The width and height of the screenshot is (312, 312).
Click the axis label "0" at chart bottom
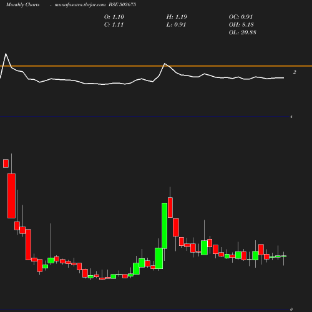click(x=291, y=310)
